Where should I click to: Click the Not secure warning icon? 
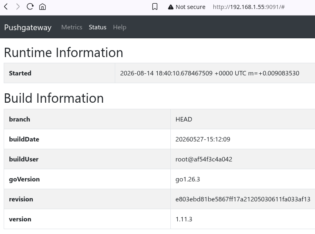pyautogui.click(x=170, y=7)
